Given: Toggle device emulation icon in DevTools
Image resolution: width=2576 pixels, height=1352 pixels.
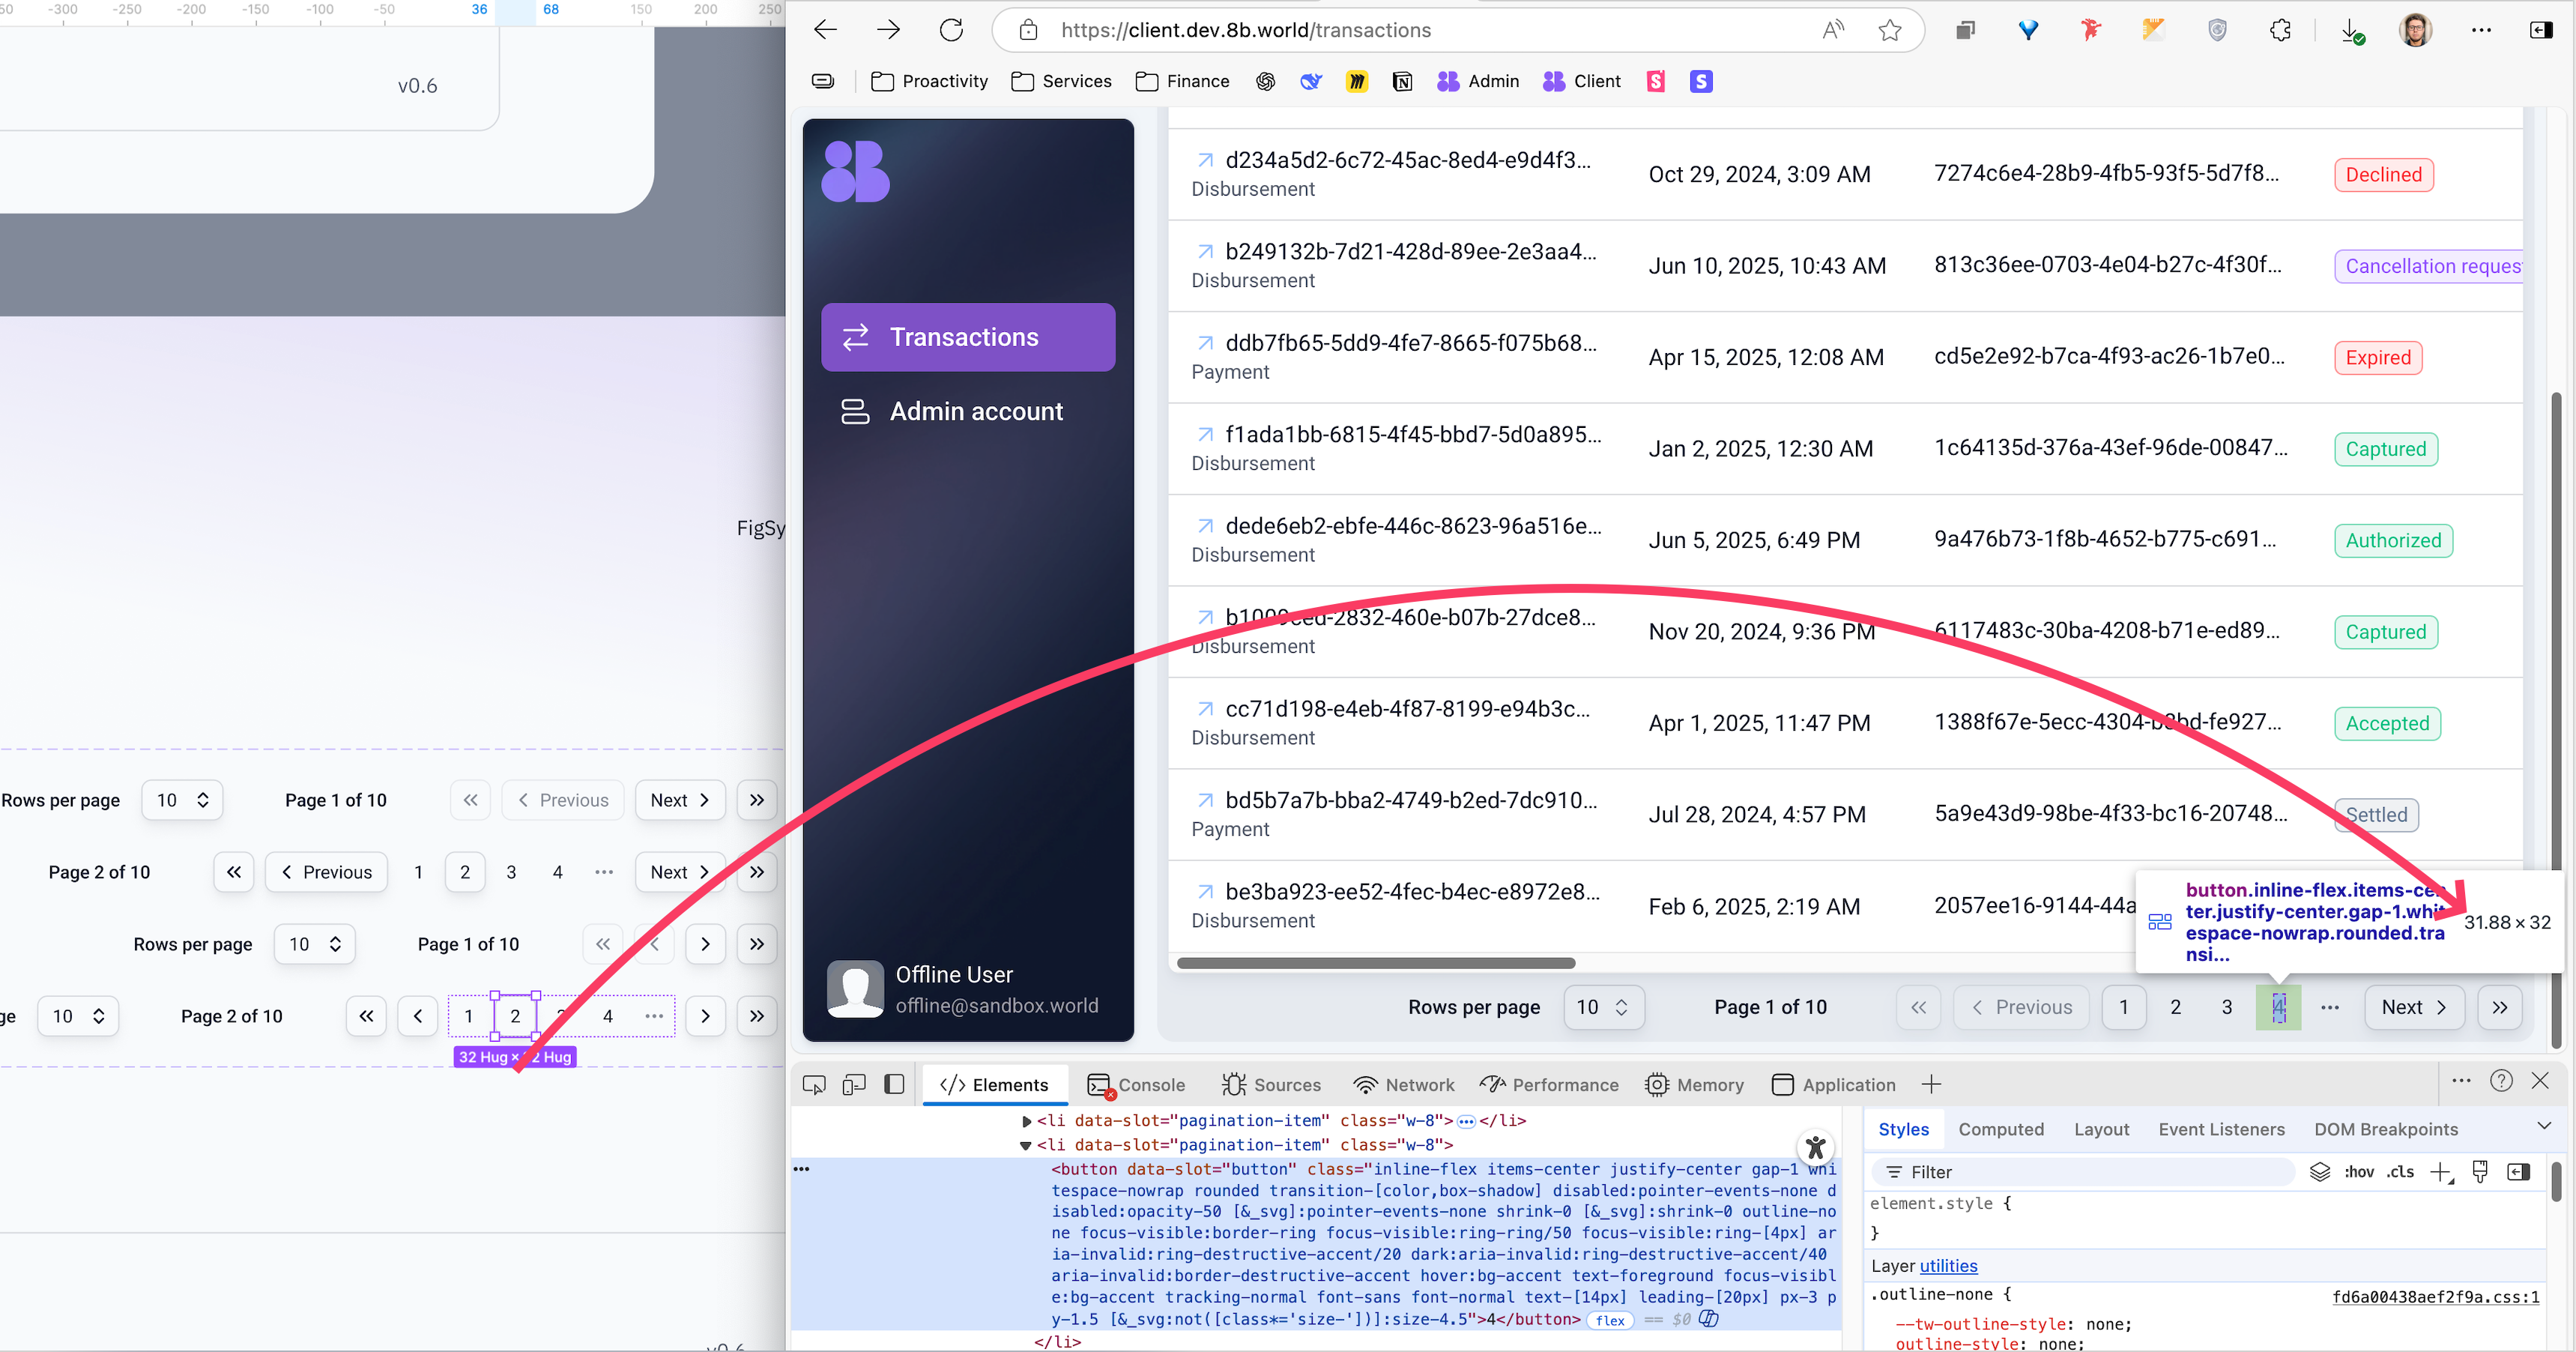Looking at the screenshot, I should [x=854, y=1085].
